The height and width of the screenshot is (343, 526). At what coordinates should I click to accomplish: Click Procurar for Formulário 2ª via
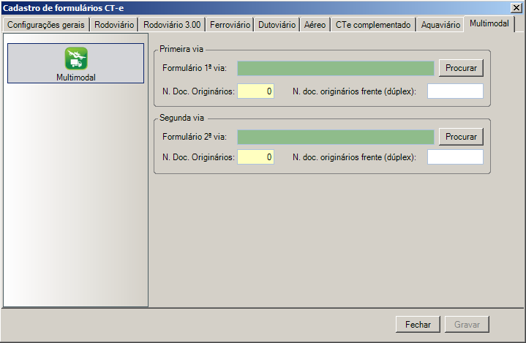pyautogui.click(x=461, y=137)
